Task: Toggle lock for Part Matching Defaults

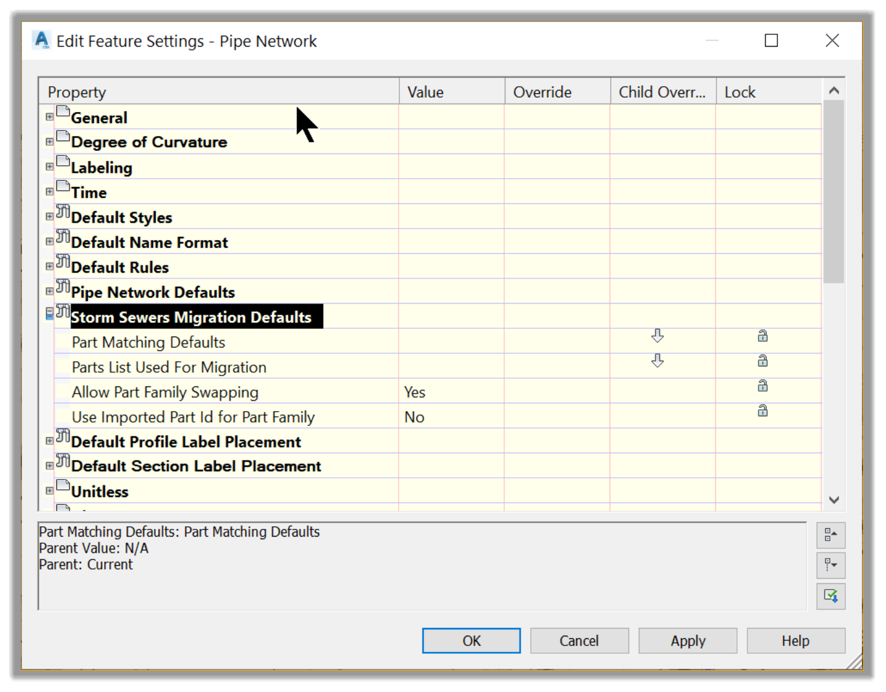Action: tap(763, 335)
